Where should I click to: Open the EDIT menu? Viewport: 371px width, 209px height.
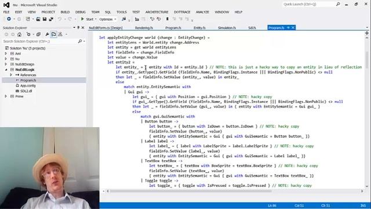tap(19, 12)
